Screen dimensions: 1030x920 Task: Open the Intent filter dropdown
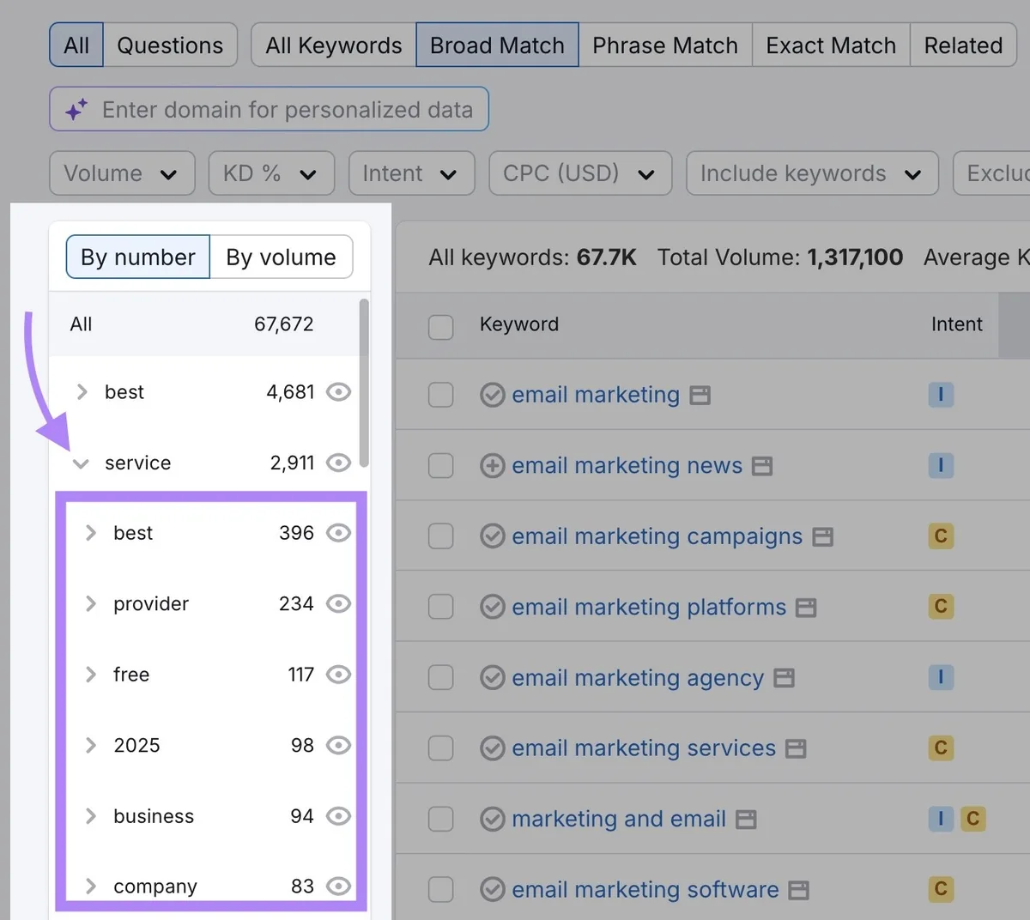(x=411, y=173)
